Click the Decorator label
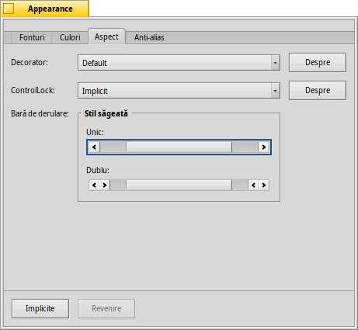This screenshot has width=358, height=330. (x=30, y=62)
